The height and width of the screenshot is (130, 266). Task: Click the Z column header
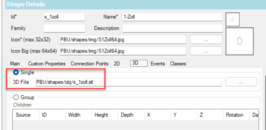[x=210, y=115]
